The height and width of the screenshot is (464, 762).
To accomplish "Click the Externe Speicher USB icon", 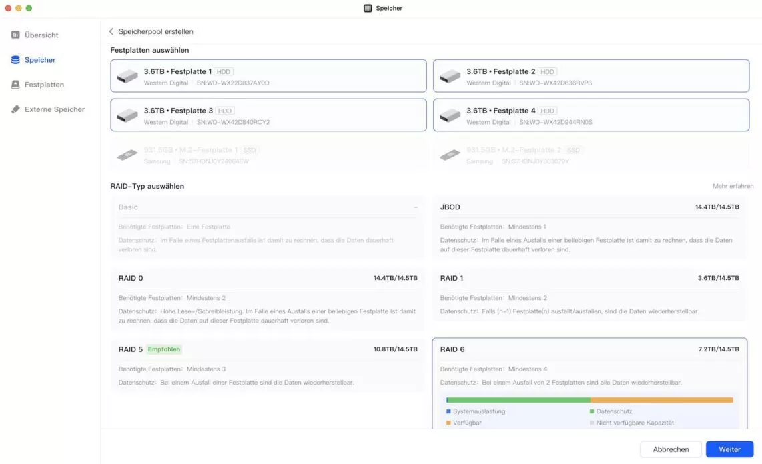I will click(15, 109).
